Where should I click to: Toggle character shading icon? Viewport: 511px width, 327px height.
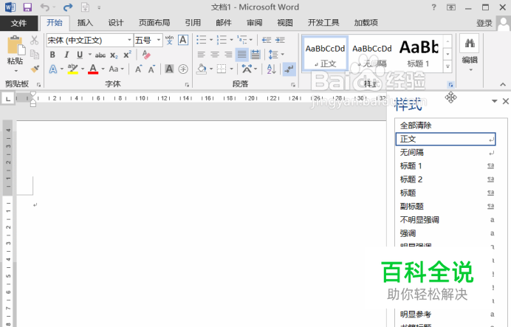point(169,69)
